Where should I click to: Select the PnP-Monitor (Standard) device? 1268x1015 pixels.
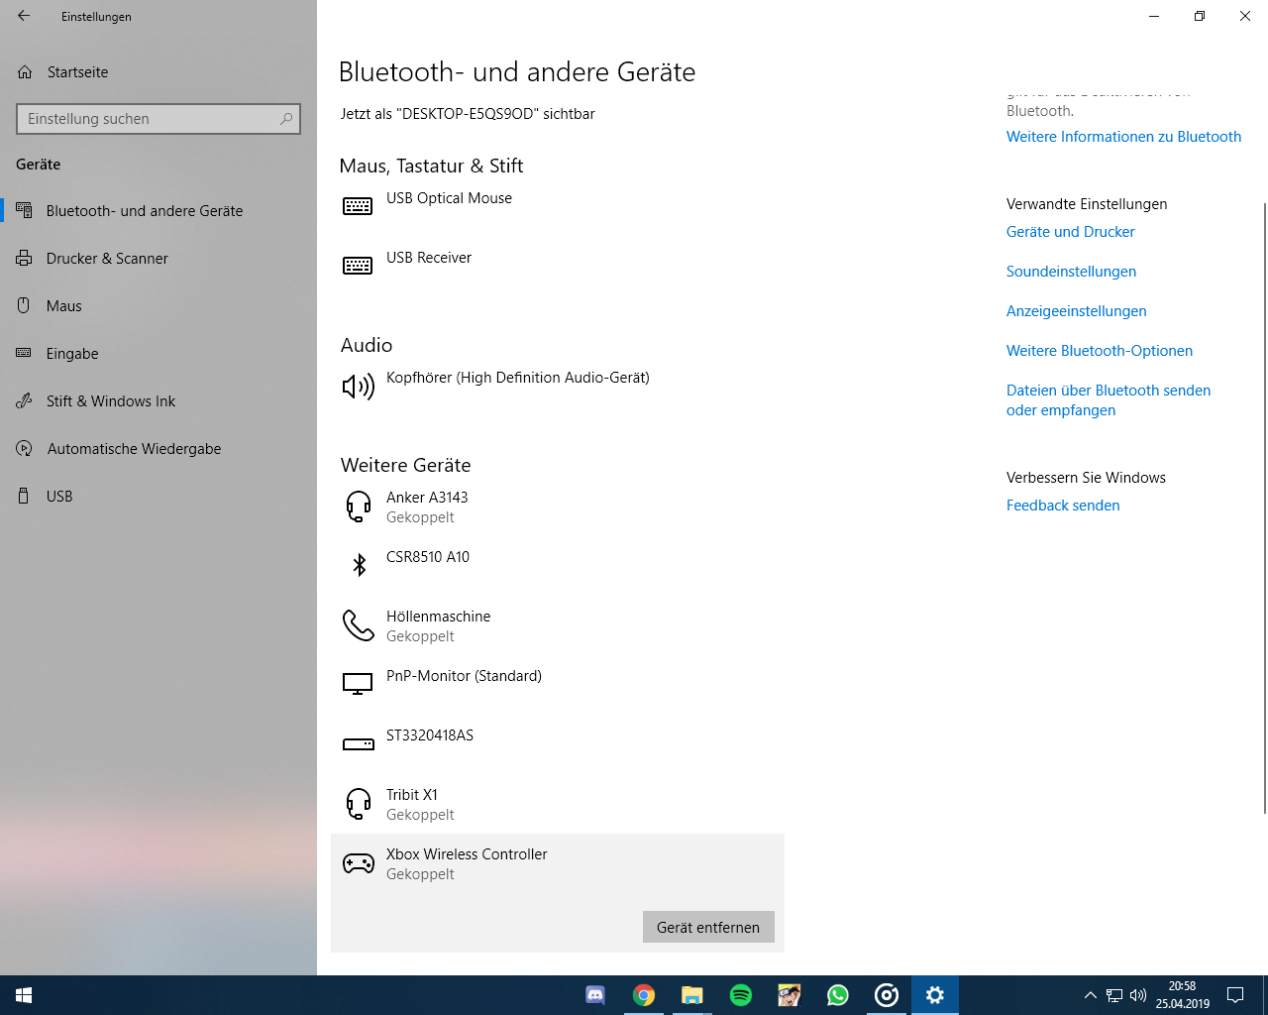[558, 685]
